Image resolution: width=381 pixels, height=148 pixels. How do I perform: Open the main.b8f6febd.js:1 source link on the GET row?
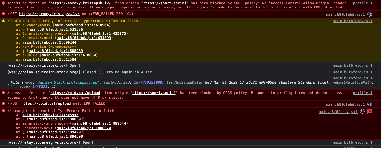point(345,15)
